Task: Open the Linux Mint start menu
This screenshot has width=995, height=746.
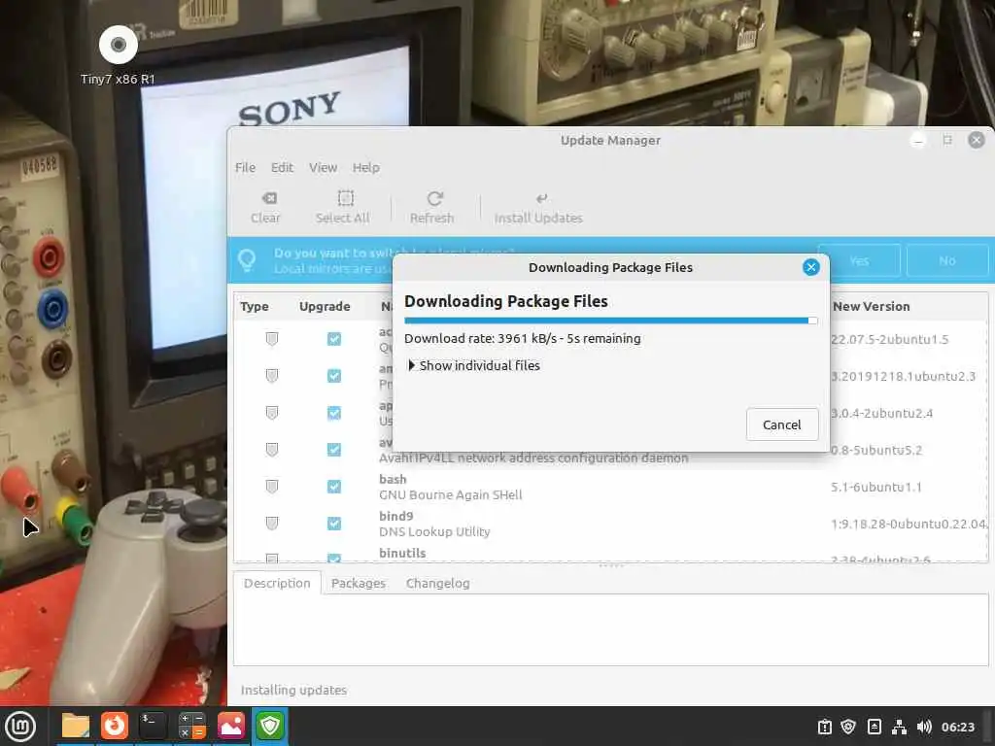Action: pyautogui.click(x=20, y=727)
